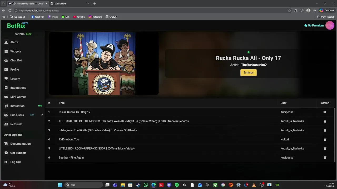This screenshot has width=337, height=189.
Task: Open Spotify from the taskbar
Action: (x=177, y=185)
